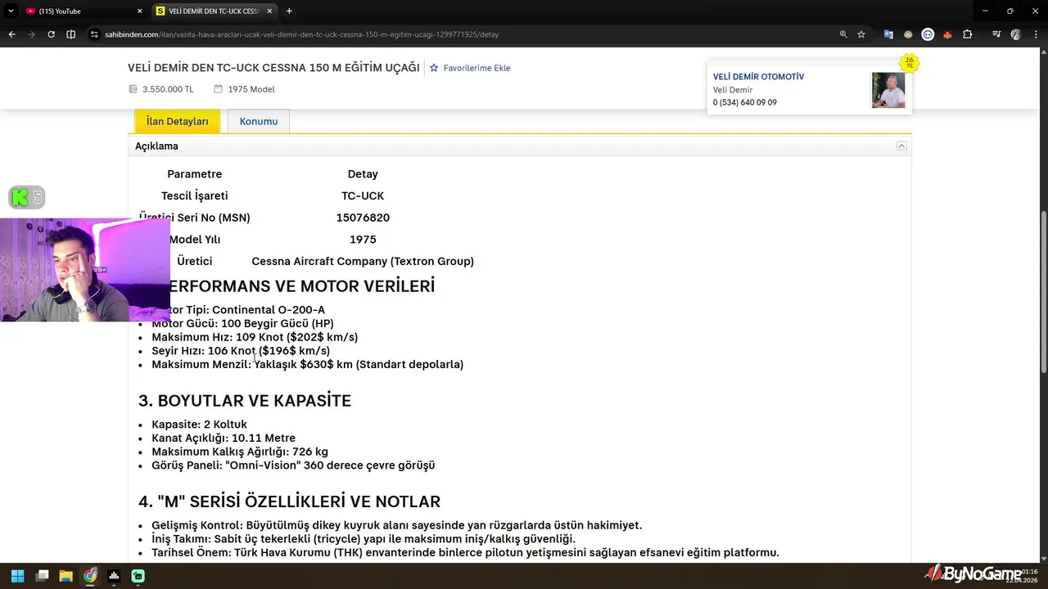
Task: Click the Maksimum Menzil line
Action: (x=307, y=365)
